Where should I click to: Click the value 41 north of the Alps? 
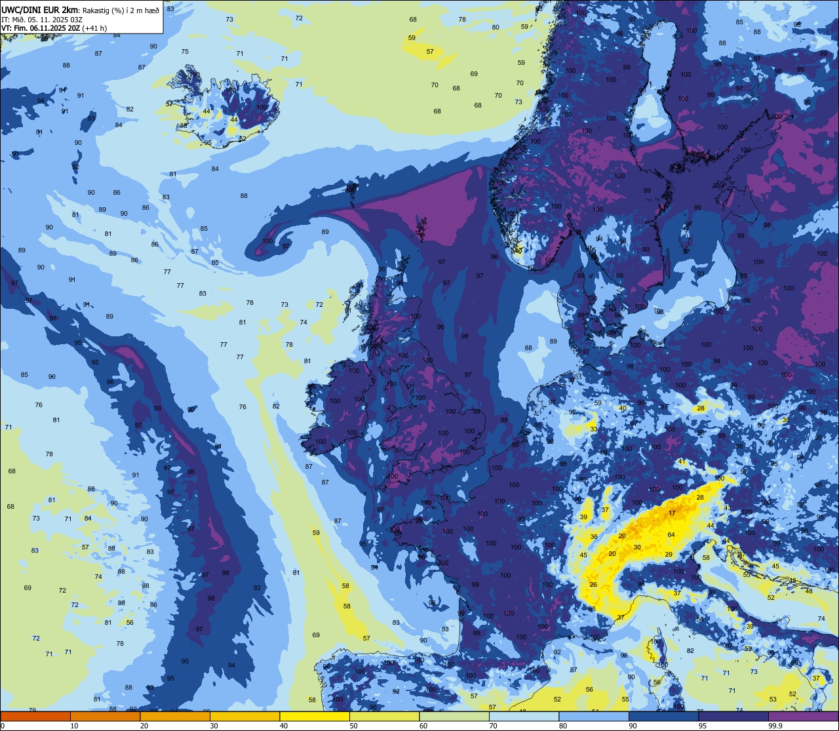(x=682, y=462)
